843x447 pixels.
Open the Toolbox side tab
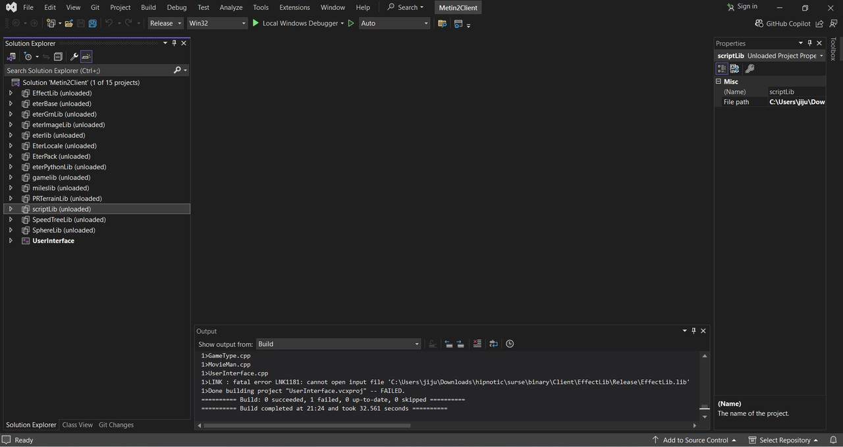pyautogui.click(x=833, y=49)
